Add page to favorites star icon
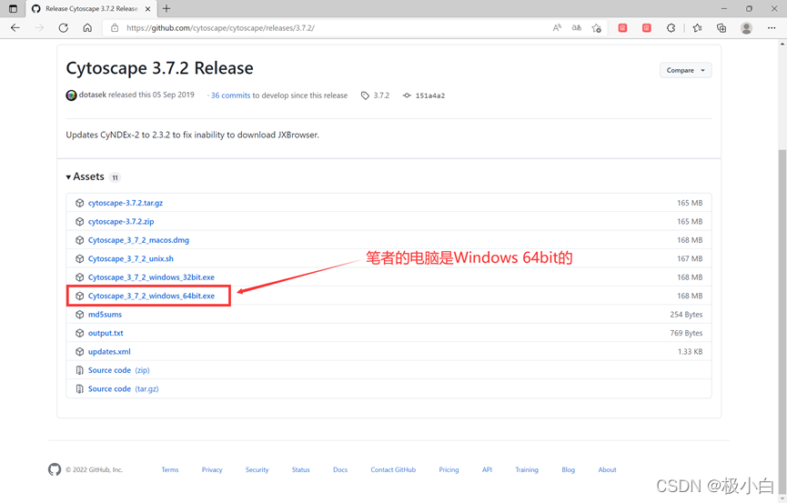Screen dimensions: 787x503 [x=596, y=28]
